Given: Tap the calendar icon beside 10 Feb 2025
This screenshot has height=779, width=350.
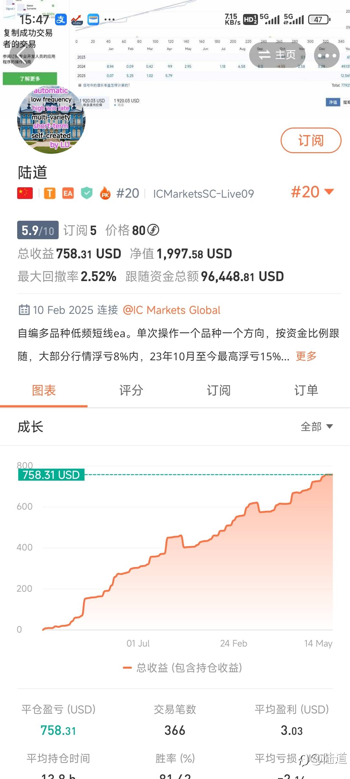Looking at the screenshot, I should (24, 310).
